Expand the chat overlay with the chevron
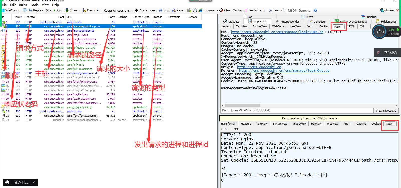401x188 pixels. (34, 182)
